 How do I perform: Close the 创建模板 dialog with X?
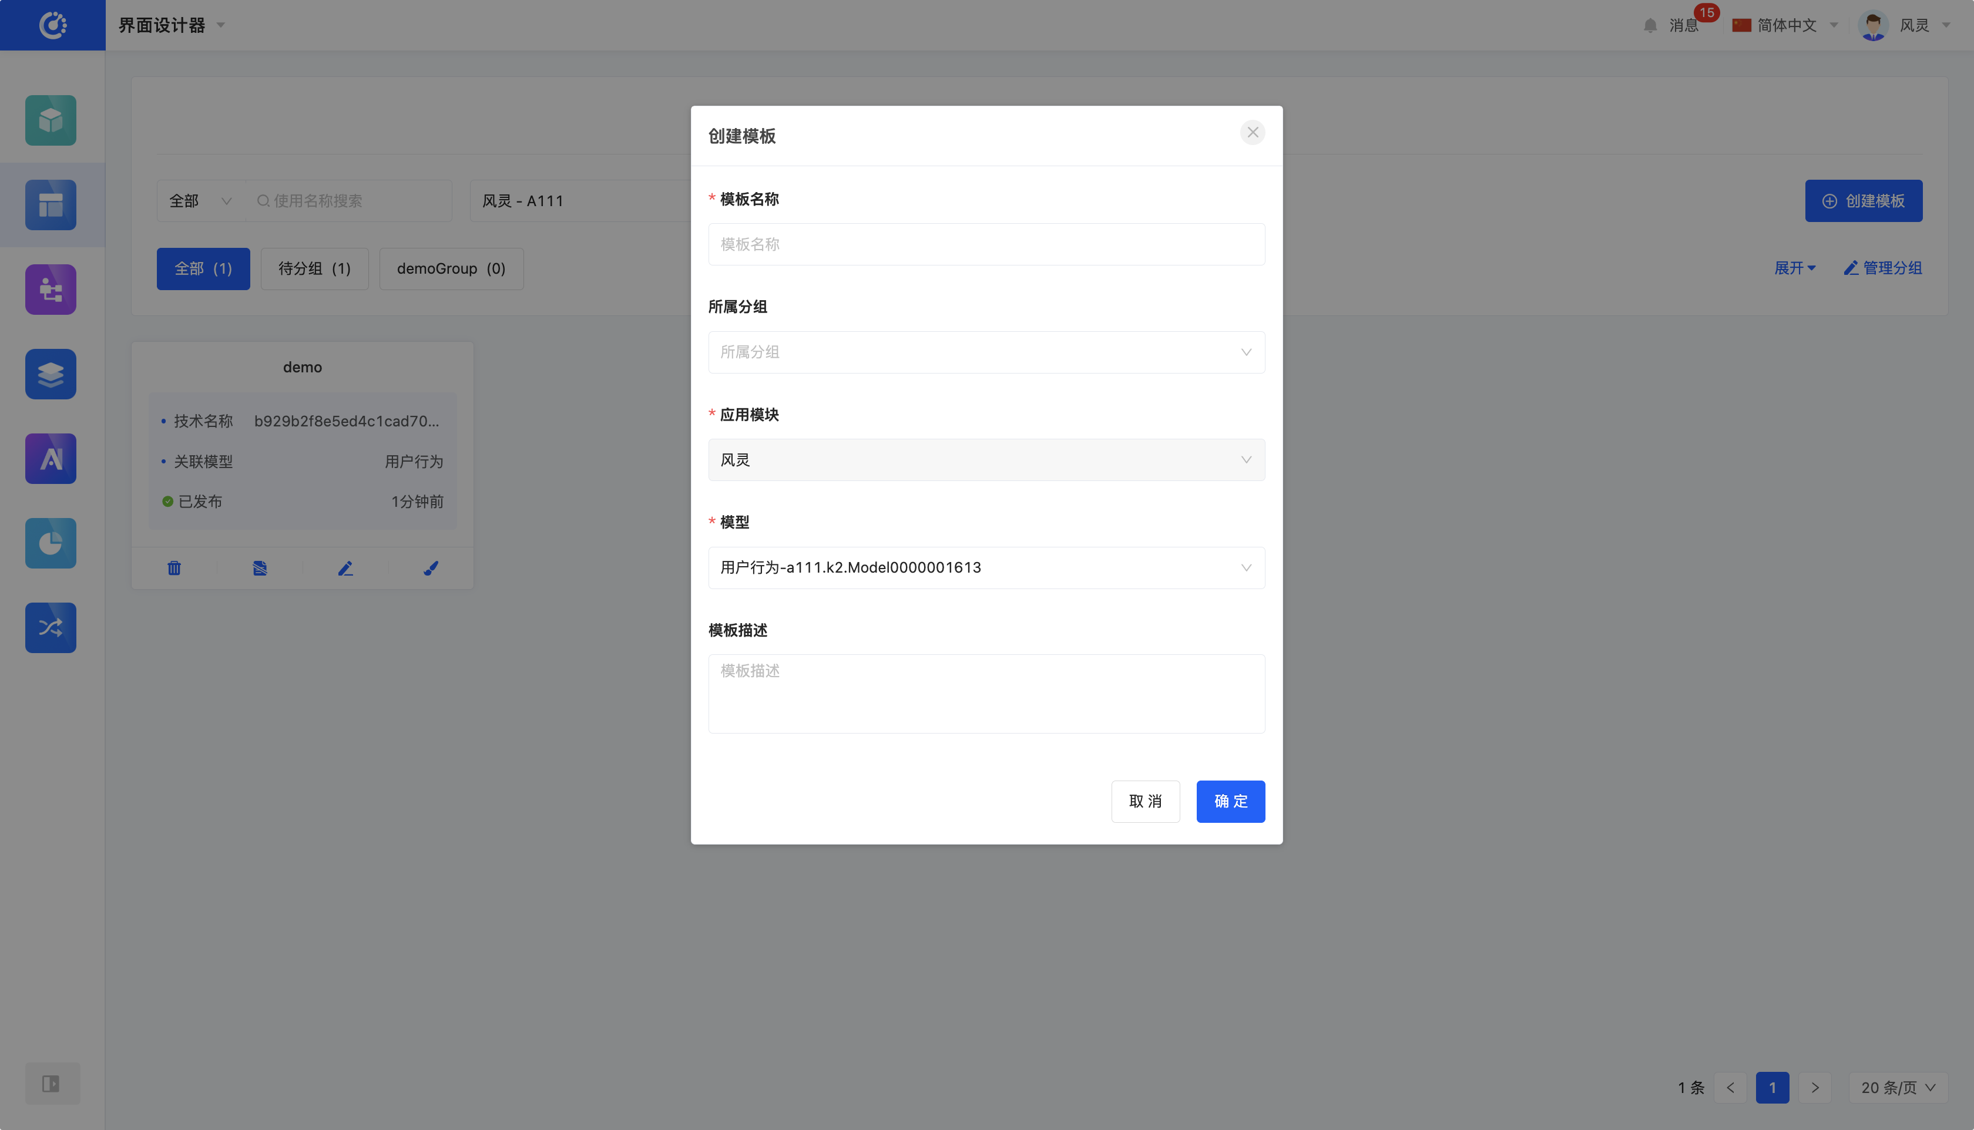tap(1252, 133)
